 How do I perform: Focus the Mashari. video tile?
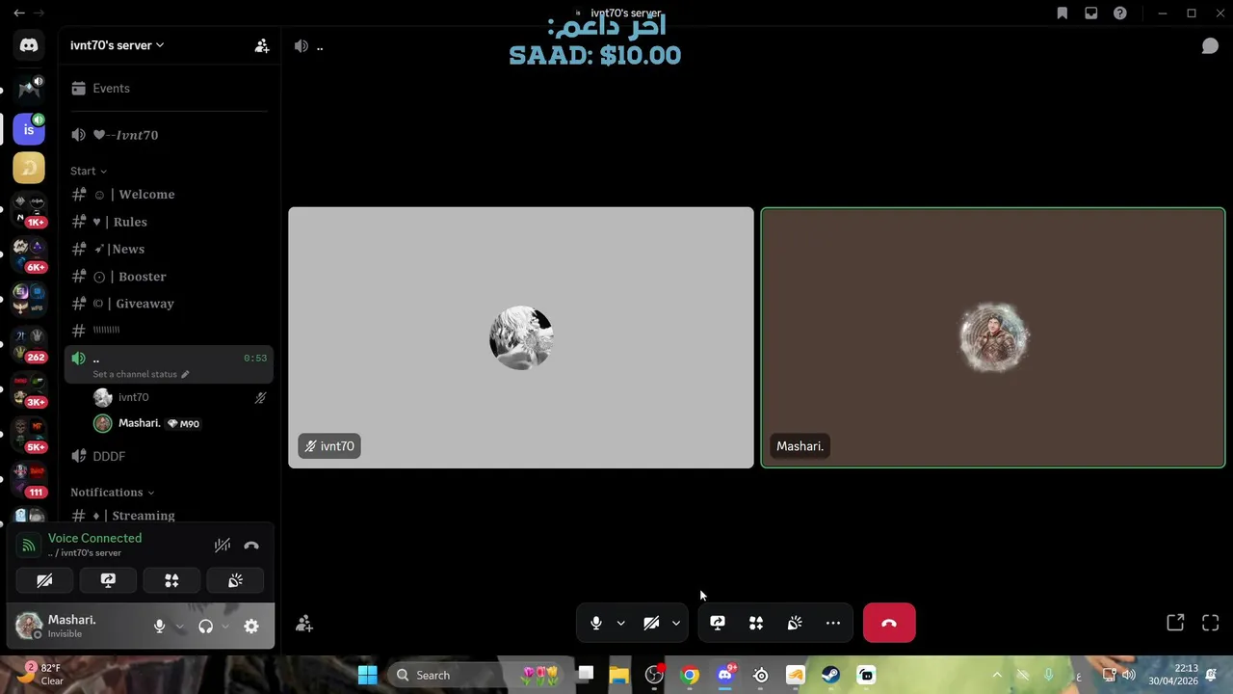pyautogui.click(x=993, y=337)
